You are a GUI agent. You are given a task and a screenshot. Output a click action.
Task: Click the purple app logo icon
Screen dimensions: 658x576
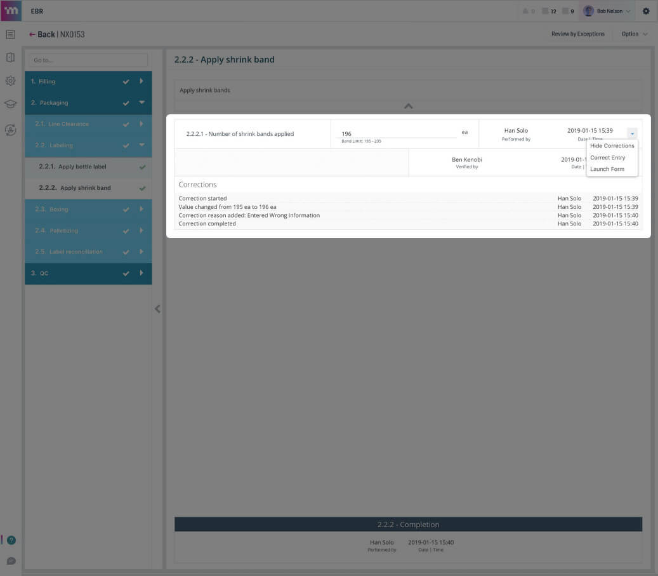click(11, 11)
